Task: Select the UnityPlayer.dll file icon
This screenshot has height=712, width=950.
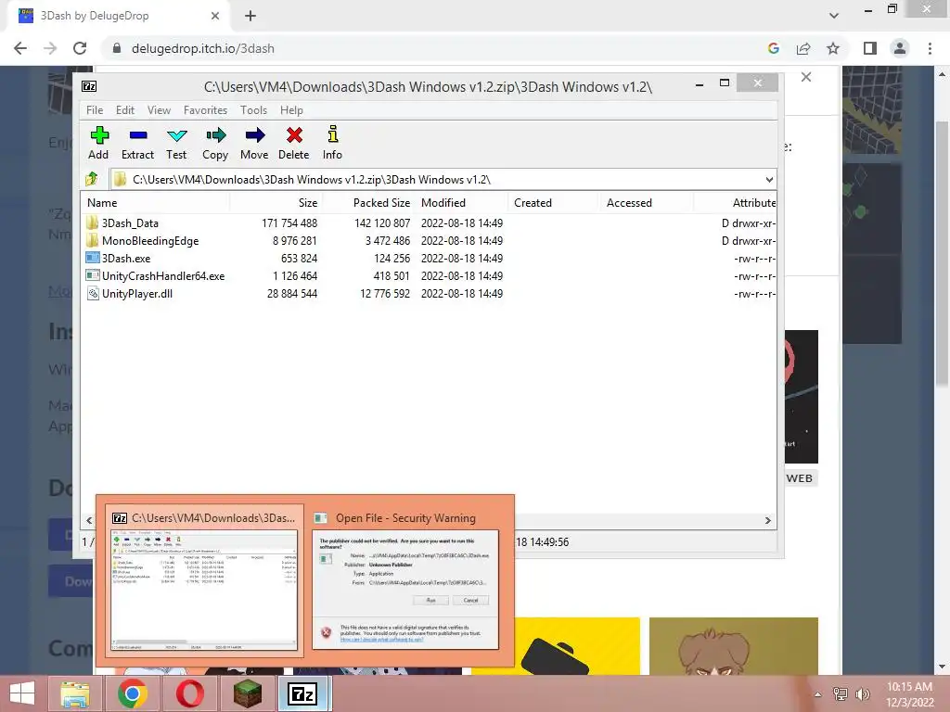Action: point(92,293)
